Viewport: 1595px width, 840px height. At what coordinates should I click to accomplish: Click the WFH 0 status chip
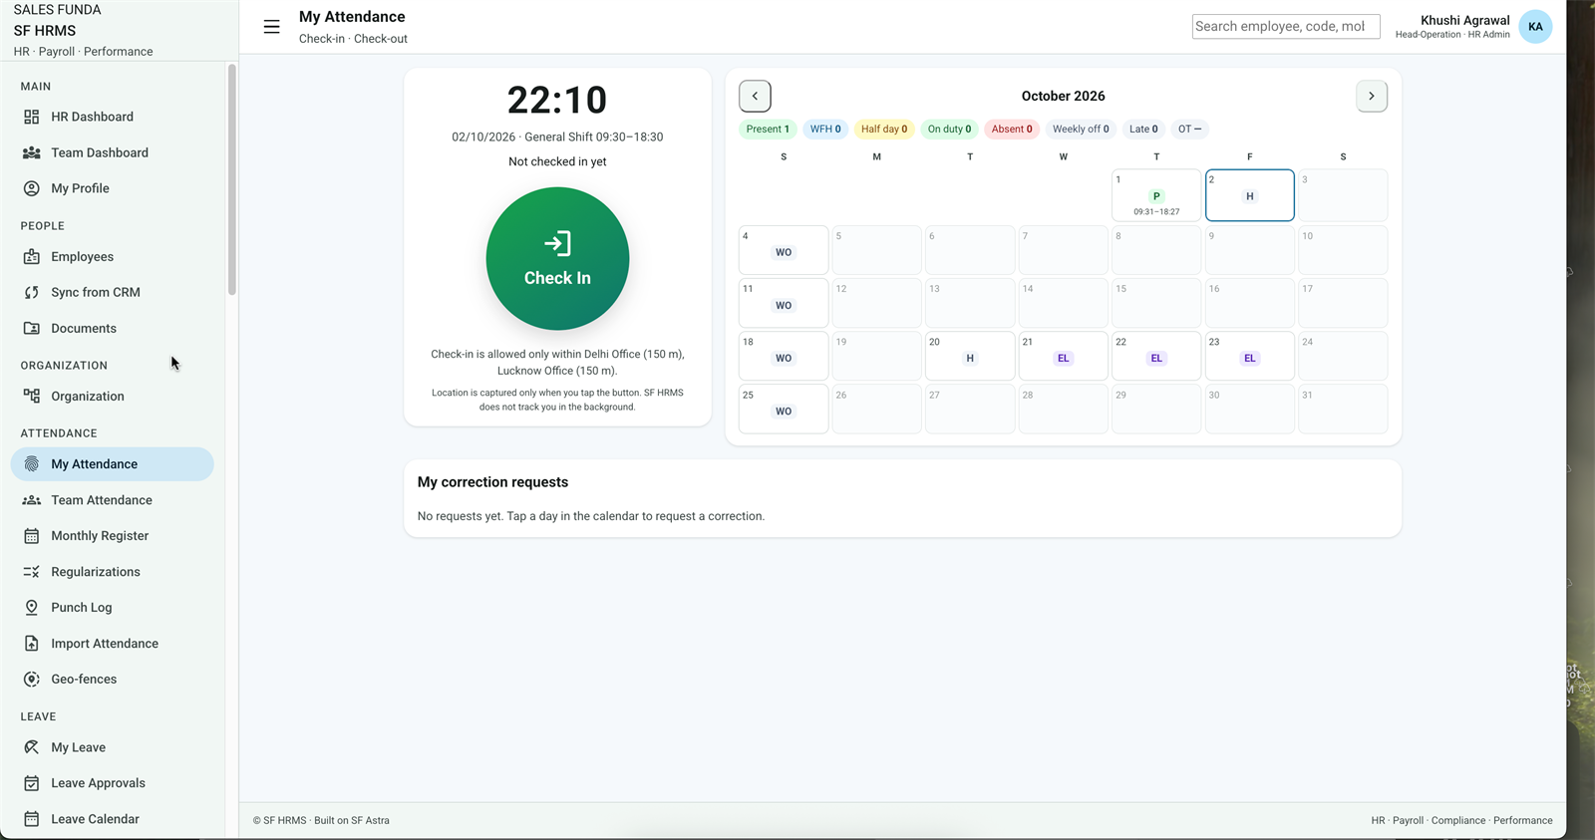(825, 130)
